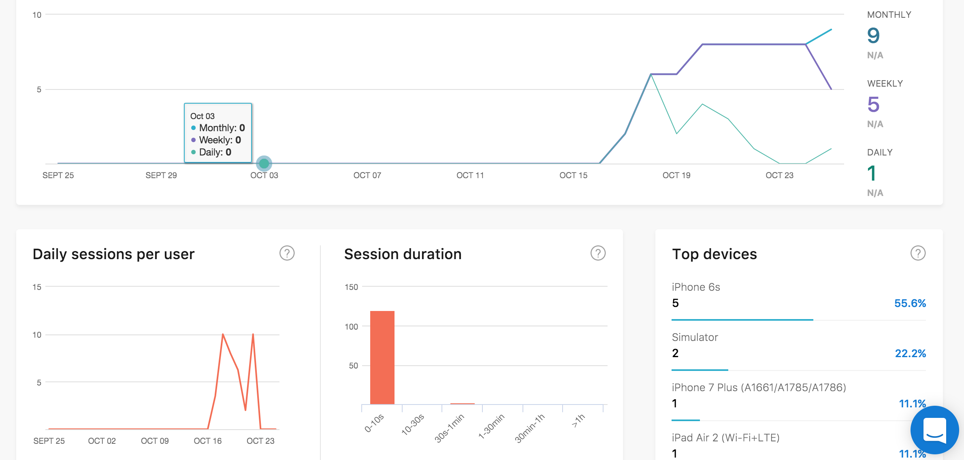The width and height of the screenshot is (964, 460).
Task: Select the Daily active users value 1
Action: 872,173
